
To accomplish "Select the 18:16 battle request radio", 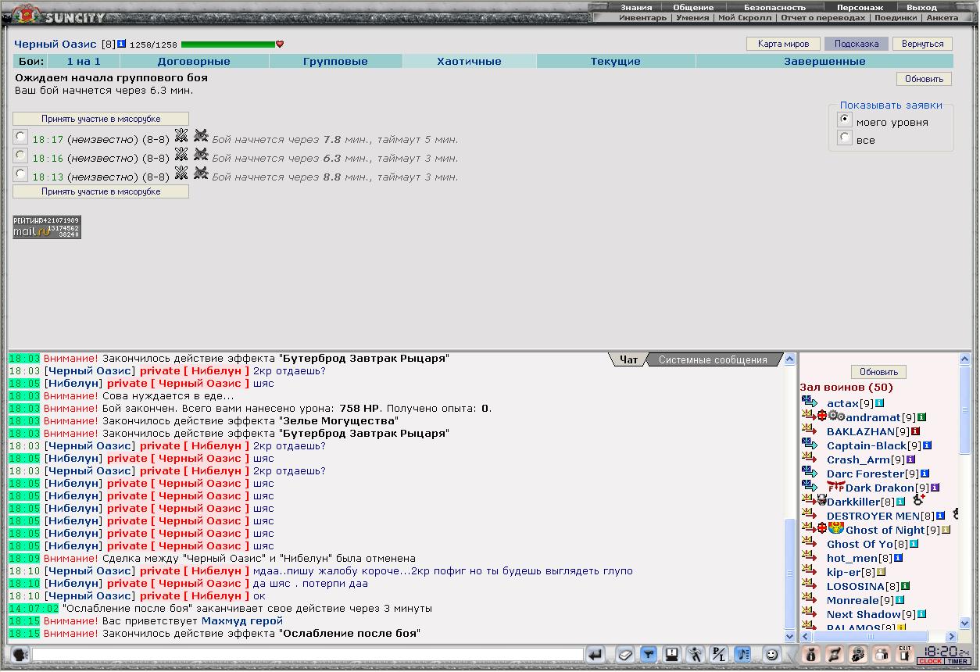I will [21, 155].
